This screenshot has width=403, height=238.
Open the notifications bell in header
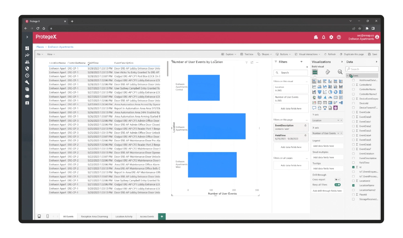[323, 37]
